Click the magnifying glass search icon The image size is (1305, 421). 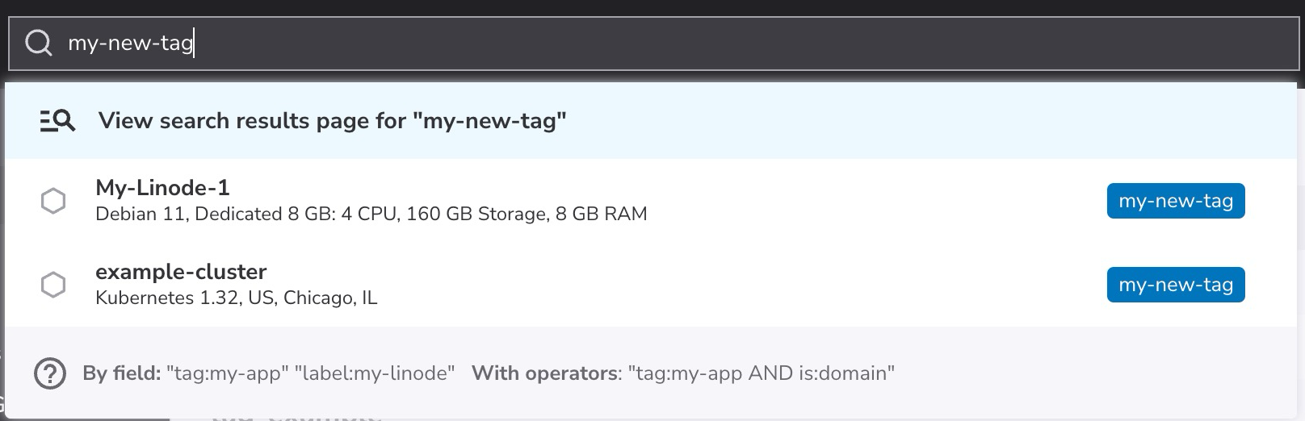(39, 43)
